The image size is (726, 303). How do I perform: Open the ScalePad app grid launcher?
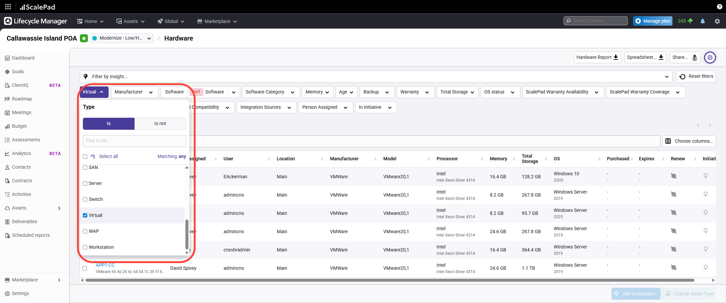coord(8,7)
